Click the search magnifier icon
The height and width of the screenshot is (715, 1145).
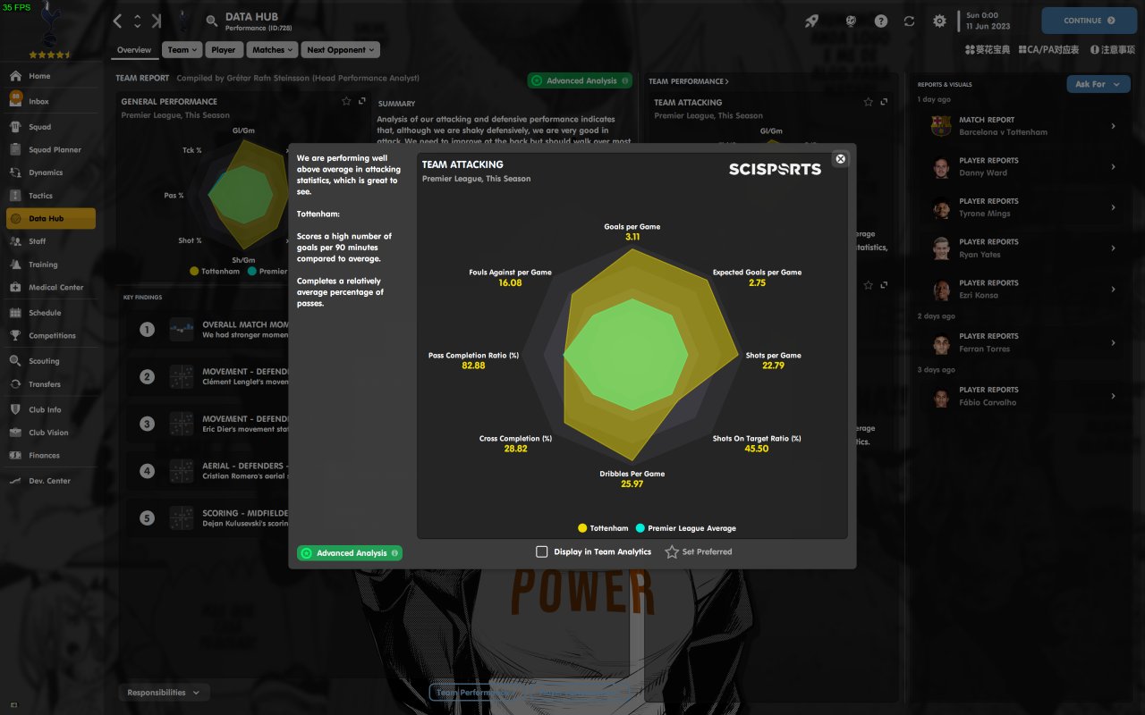(x=212, y=21)
